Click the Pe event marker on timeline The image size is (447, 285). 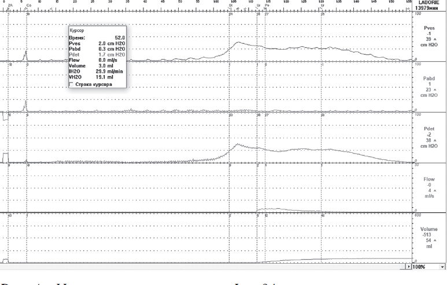[x=267, y=5]
